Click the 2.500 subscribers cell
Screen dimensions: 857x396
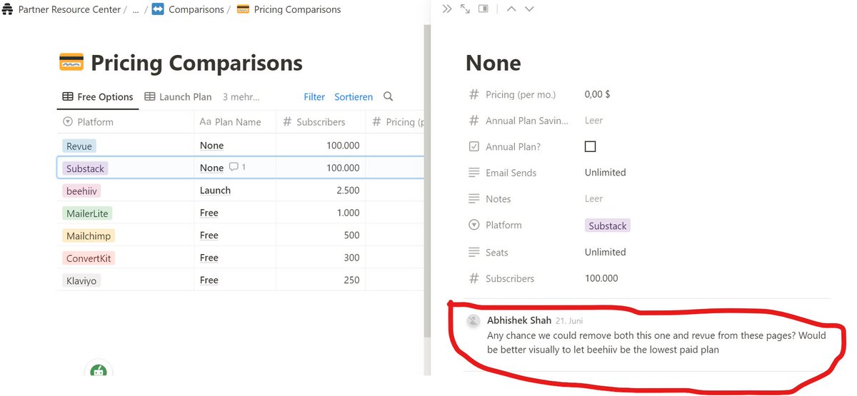[321, 191]
